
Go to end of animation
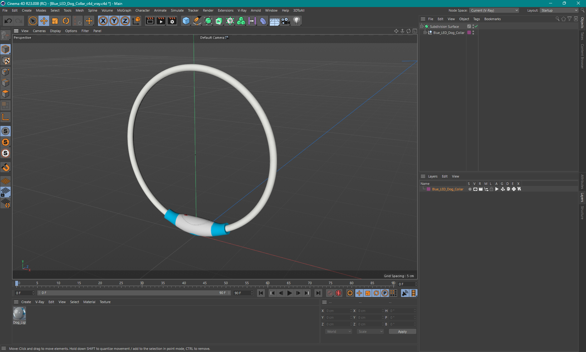tap(318, 293)
